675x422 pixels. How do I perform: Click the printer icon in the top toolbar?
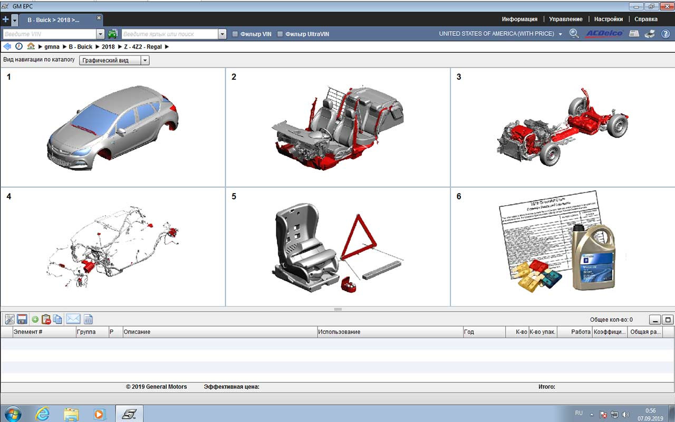point(650,34)
